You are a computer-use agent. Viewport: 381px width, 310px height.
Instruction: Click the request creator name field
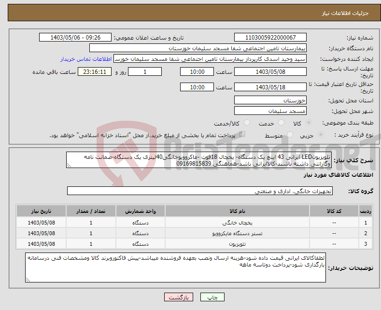pos(210,59)
